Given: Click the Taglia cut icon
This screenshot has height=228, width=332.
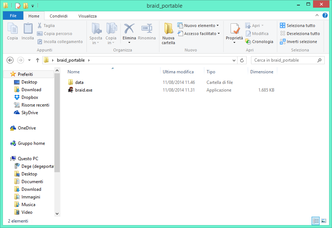Looking at the screenshot, I should (x=47, y=25).
